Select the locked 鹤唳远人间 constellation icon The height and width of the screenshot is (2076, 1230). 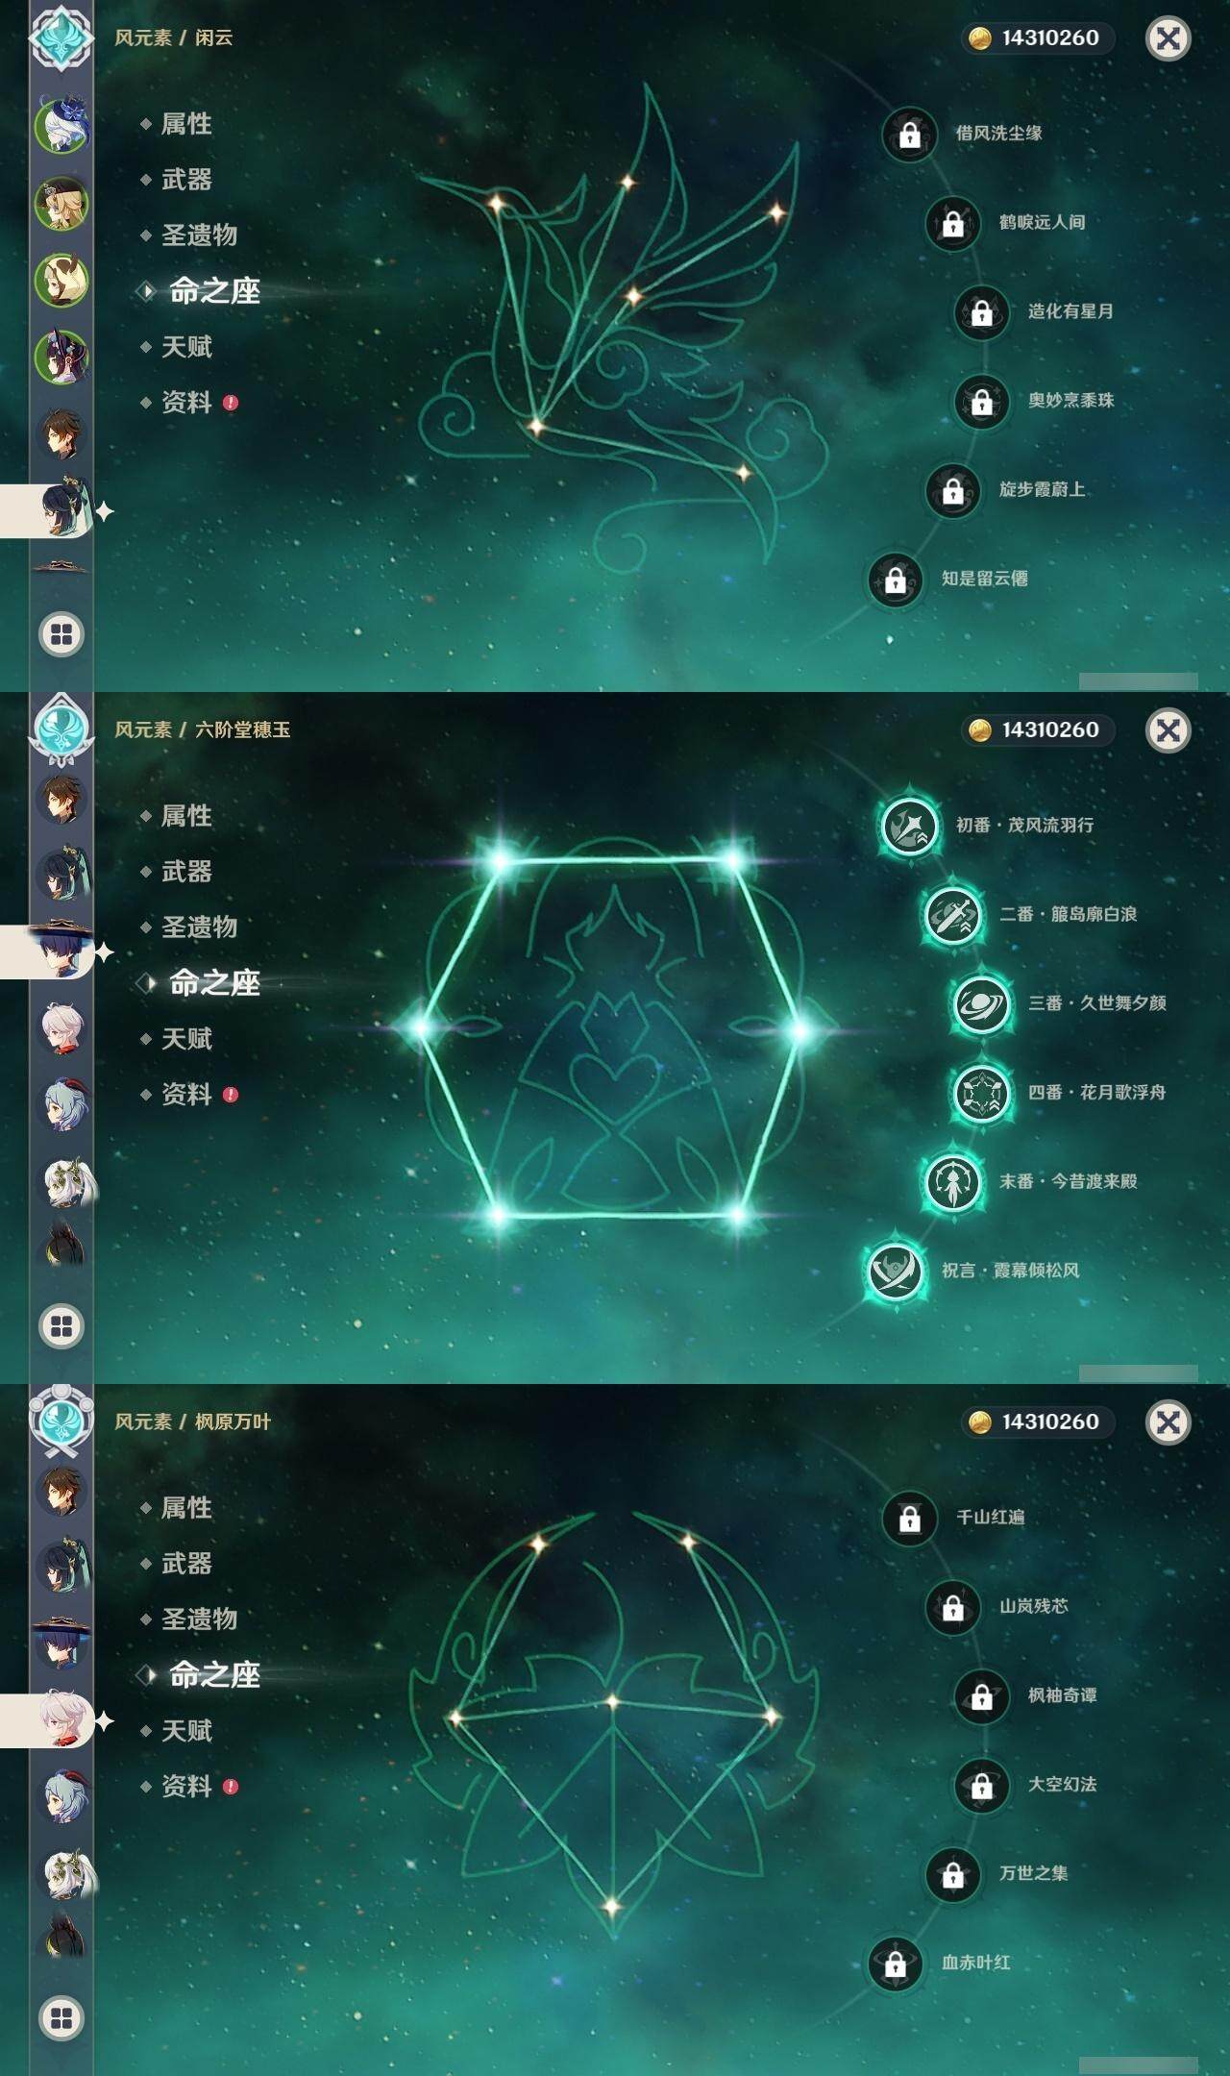pyautogui.click(x=952, y=223)
